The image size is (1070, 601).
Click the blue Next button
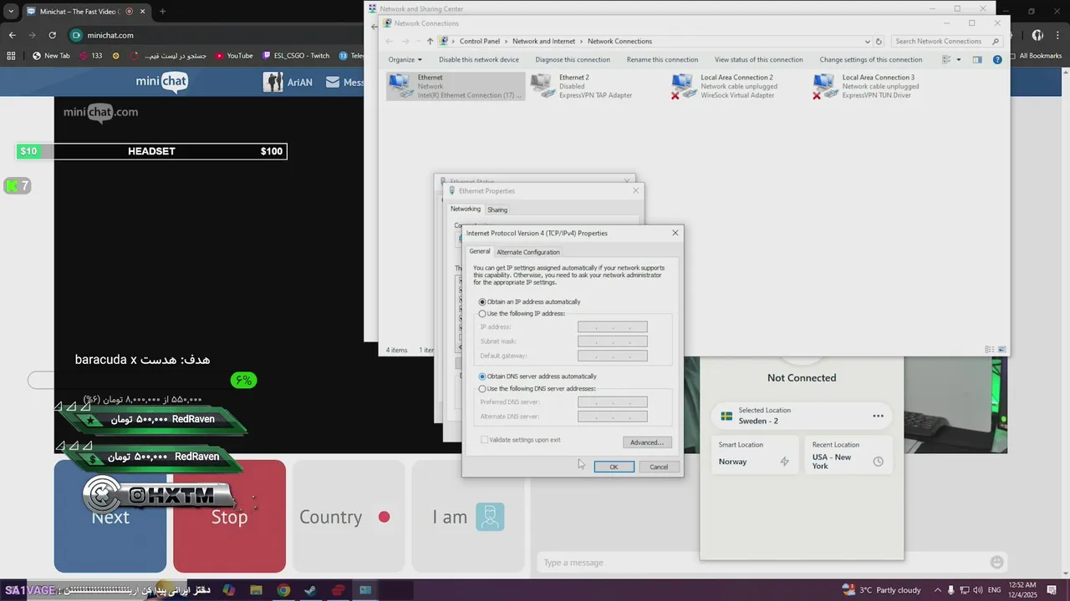(110, 517)
